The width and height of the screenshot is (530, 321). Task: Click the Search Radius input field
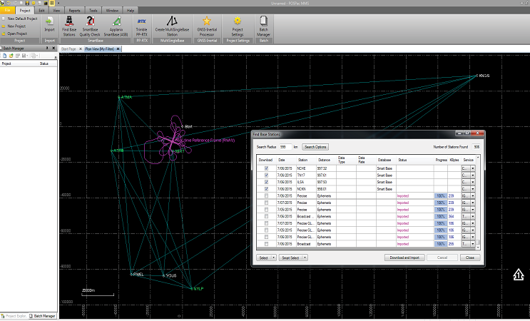[x=285, y=147]
